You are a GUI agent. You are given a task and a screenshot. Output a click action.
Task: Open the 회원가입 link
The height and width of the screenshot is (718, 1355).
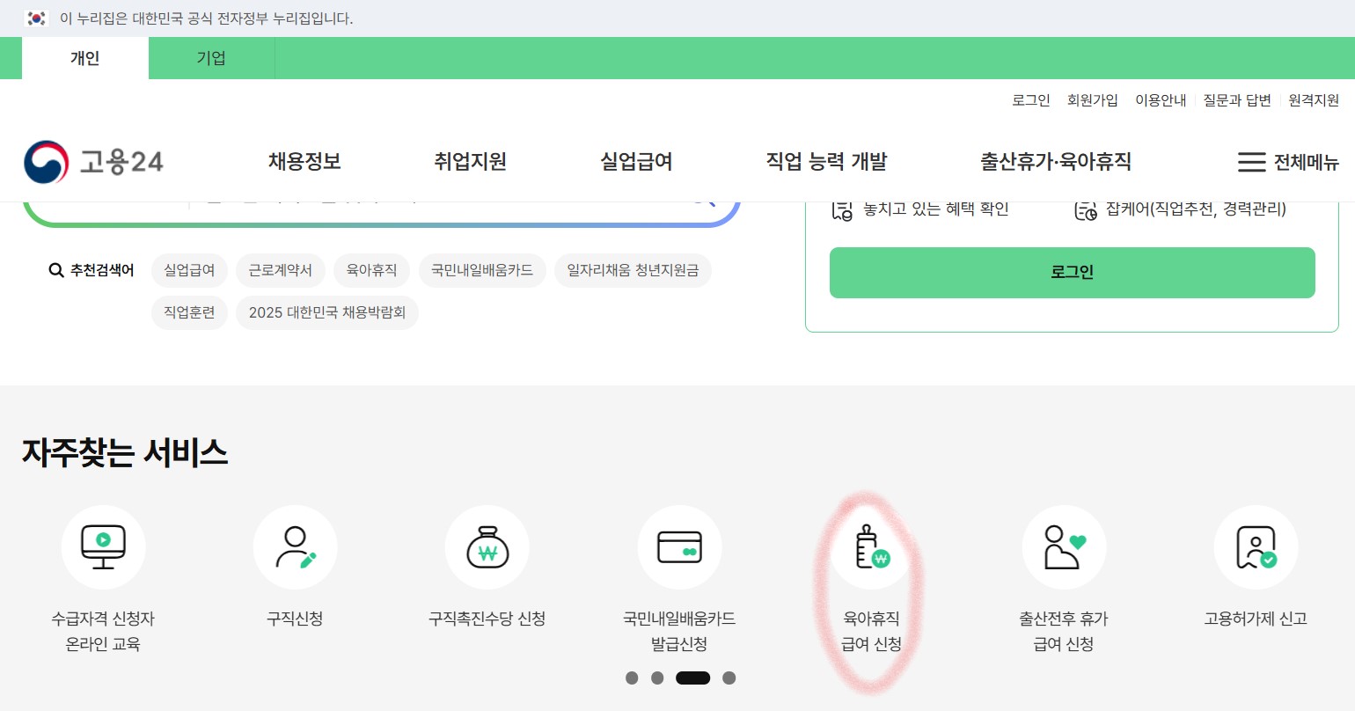click(x=1093, y=100)
